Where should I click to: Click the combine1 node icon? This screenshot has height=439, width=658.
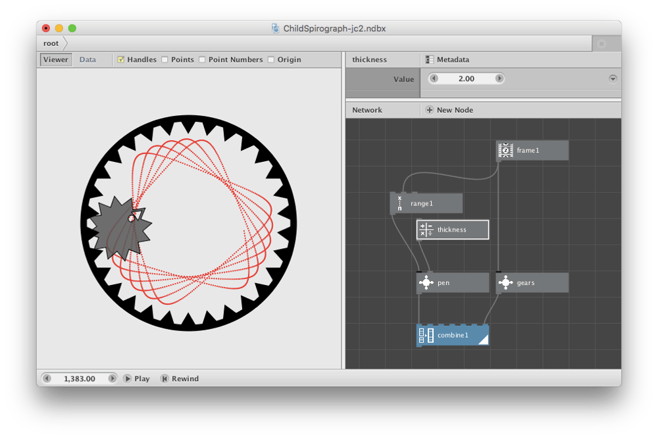click(x=426, y=335)
